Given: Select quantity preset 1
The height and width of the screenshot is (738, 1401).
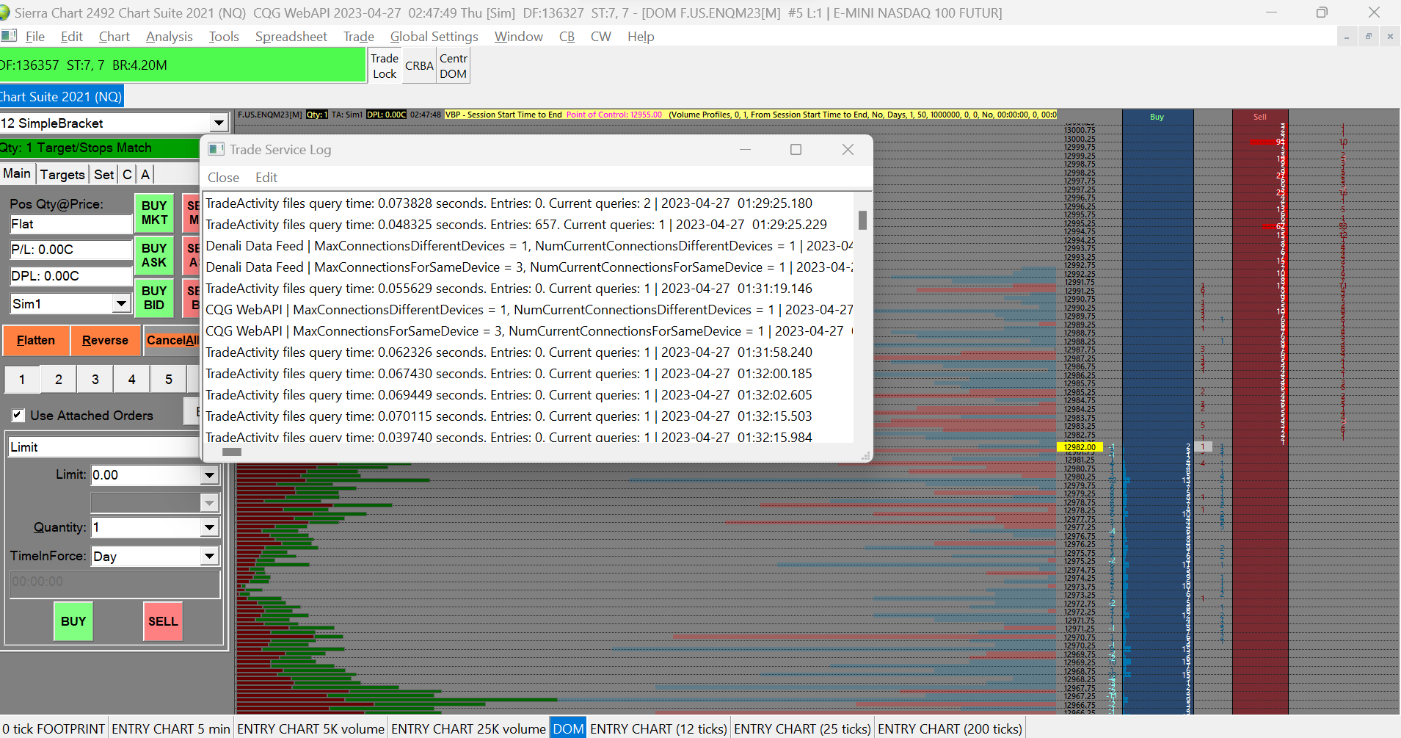Looking at the screenshot, I should [22, 380].
